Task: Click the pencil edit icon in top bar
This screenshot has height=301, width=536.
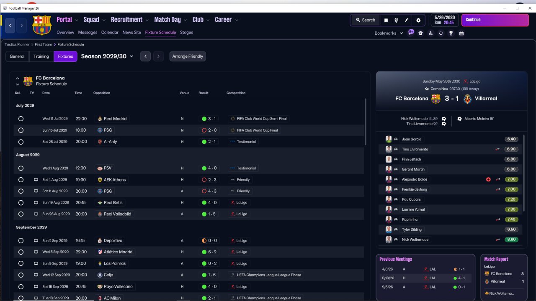Action: pyautogui.click(x=406, y=20)
